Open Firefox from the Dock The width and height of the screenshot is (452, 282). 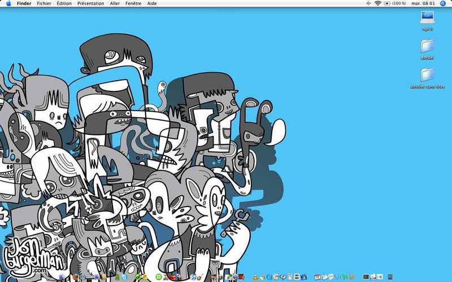click(x=76, y=277)
